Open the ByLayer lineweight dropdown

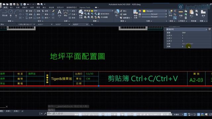tap(166, 14)
